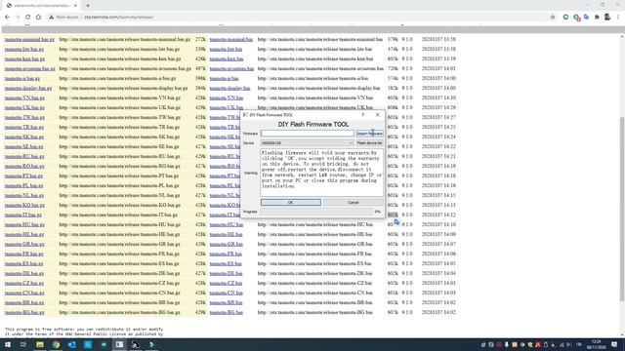Screen dimensions: 625x351
Task: Click the flash Progress bar
Action: tap(316, 212)
